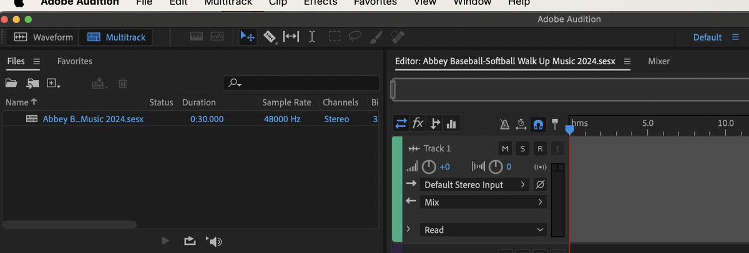The image size is (749, 253).
Task: Toggle Track 1 Monitor Input
Action: point(558,148)
